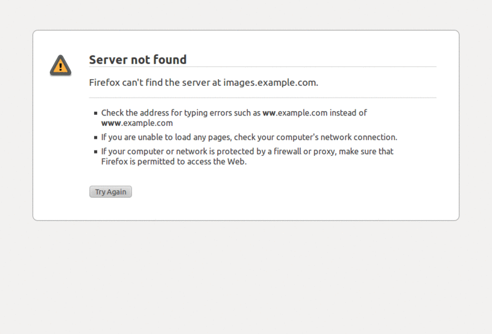Click the Try Again button
492x334 pixels.
tap(111, 192)
